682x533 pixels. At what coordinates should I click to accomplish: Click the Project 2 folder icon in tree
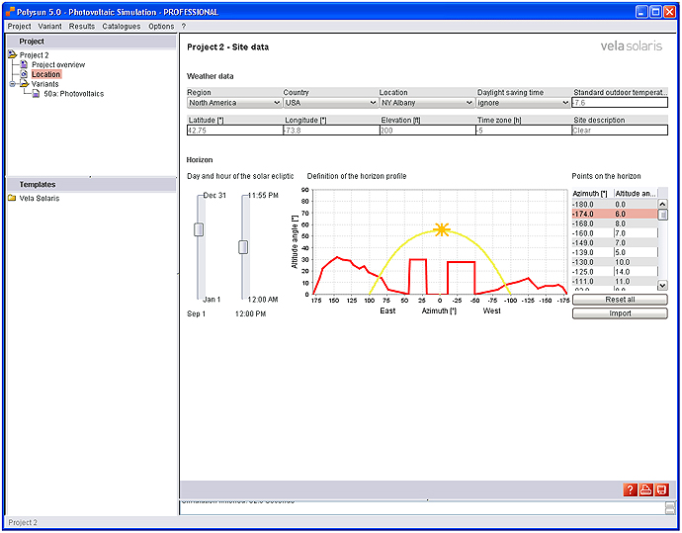click(x=13, y=55)
